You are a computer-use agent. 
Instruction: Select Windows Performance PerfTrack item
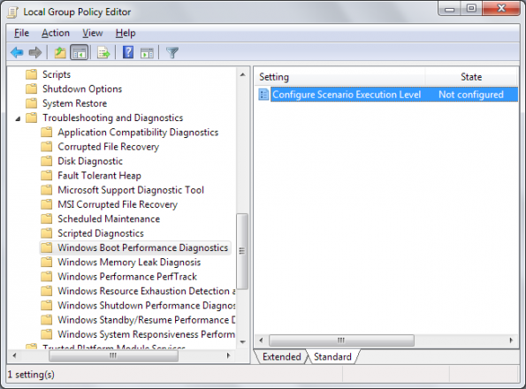click(127, 277)
